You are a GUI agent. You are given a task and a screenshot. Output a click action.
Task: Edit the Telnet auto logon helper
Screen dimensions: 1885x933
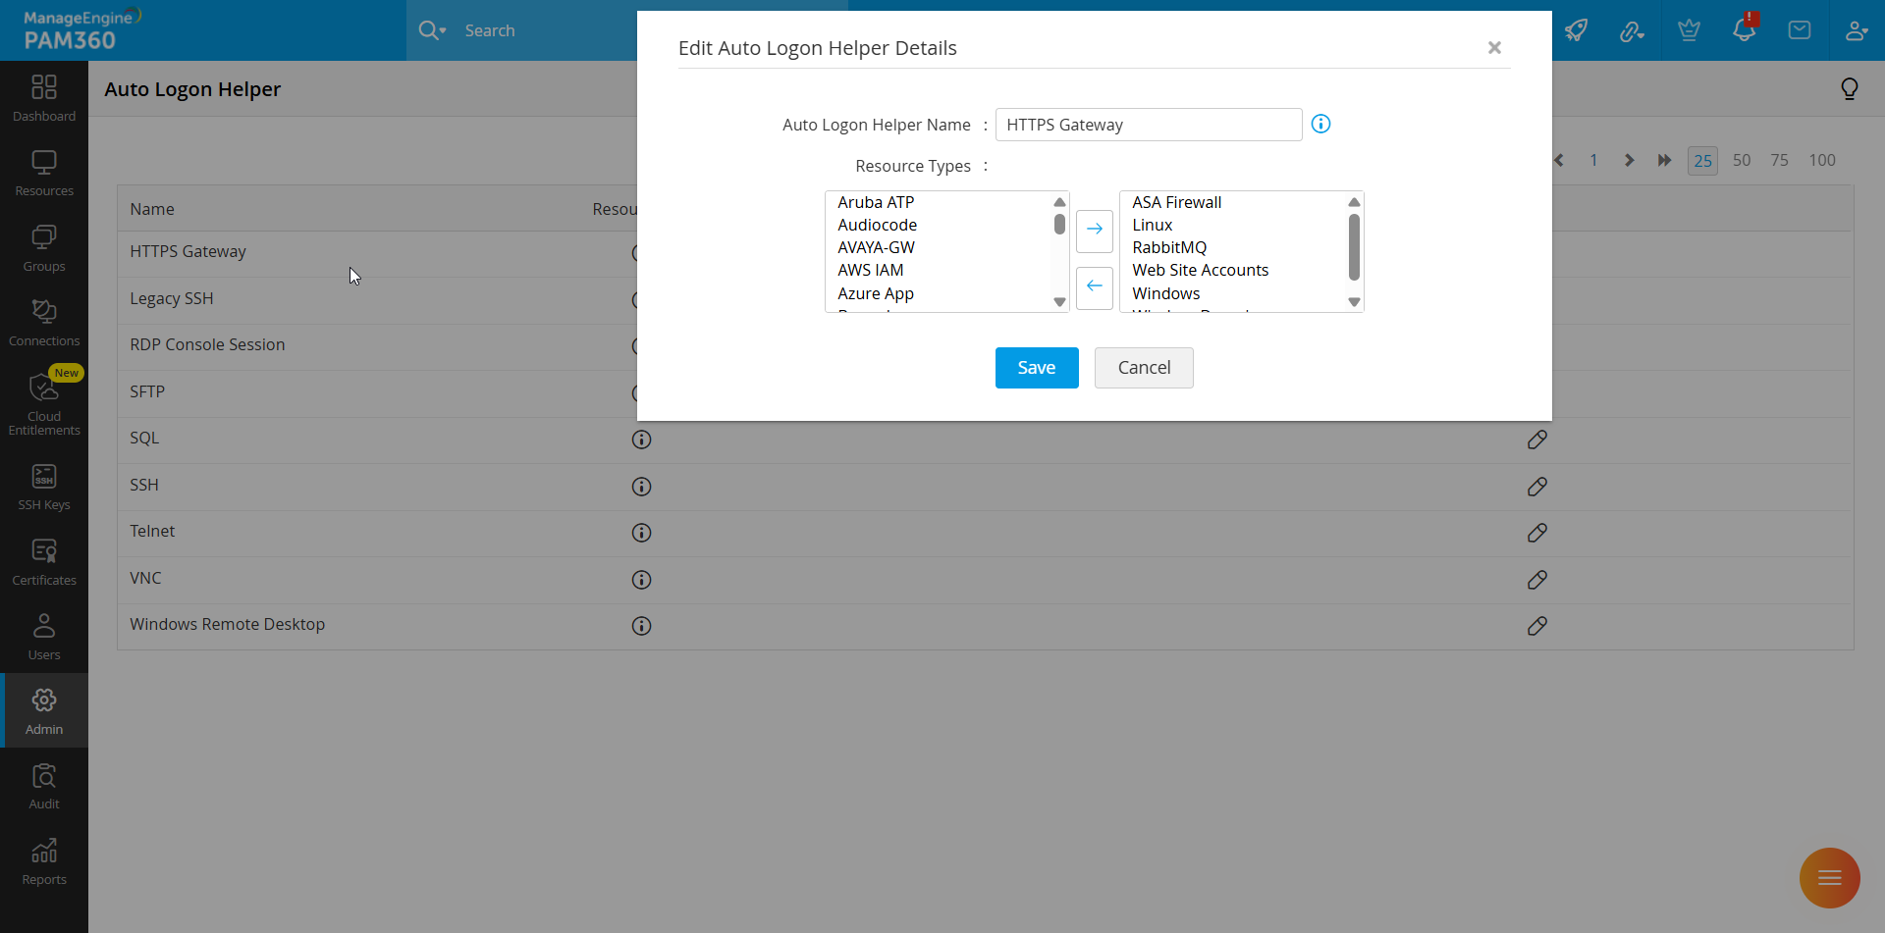click(1537, 533)
